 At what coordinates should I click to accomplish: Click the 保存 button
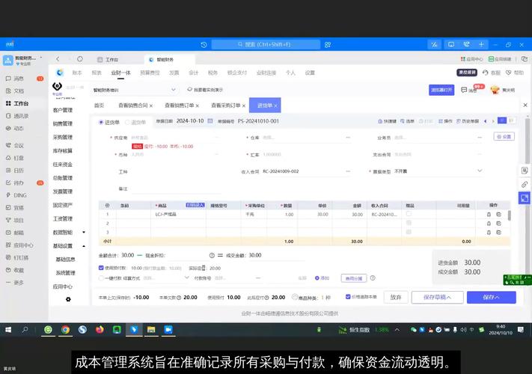(x=492, y=298)
